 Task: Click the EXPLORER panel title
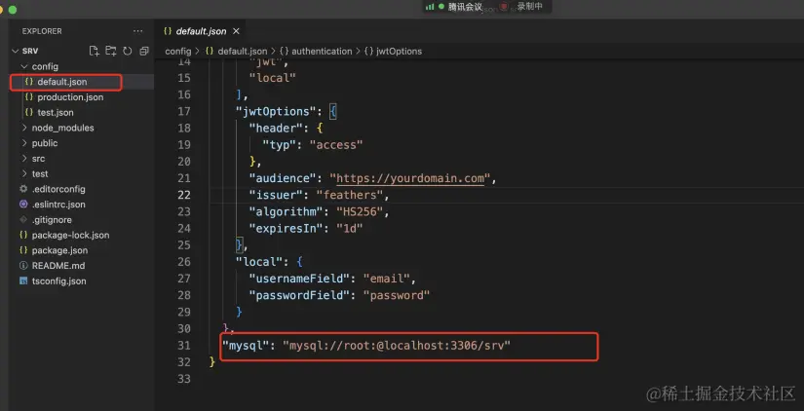click(x=42, y=31)
